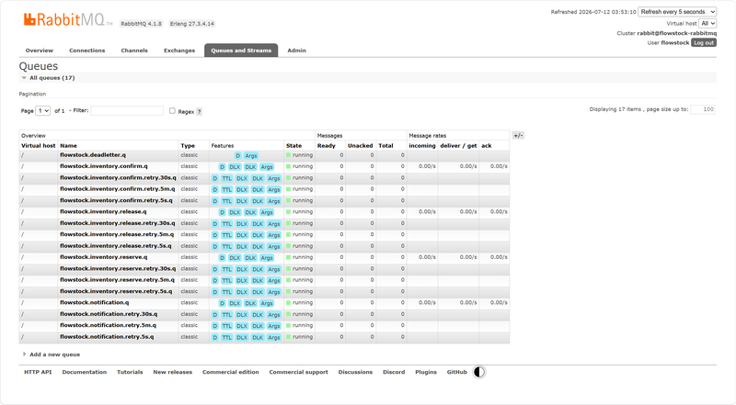Click the +/- column selector button
This screenshot has width=736, height=405.
(518, 136)
